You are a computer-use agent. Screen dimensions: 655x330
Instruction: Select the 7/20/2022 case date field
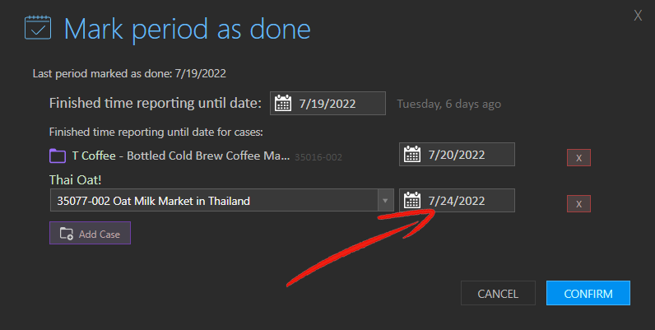[x=457, y=154]
